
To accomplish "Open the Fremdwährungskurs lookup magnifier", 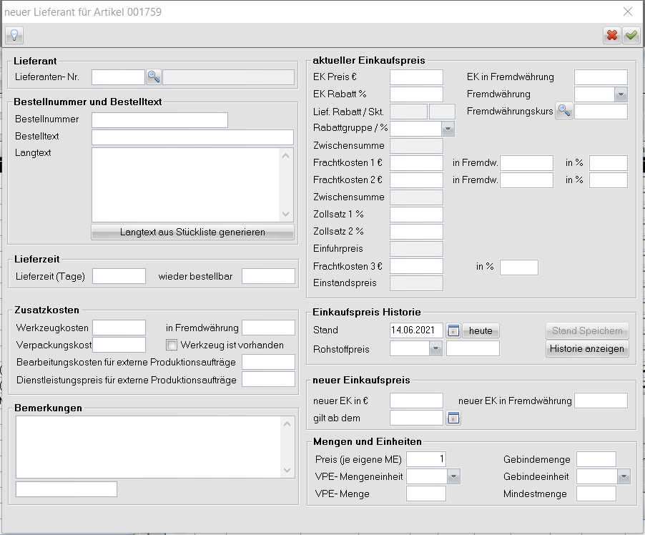I will pos(564,111).
